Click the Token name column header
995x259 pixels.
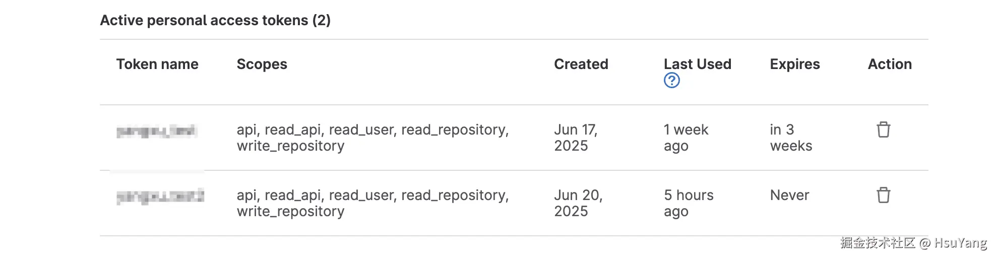coord(157,64)
